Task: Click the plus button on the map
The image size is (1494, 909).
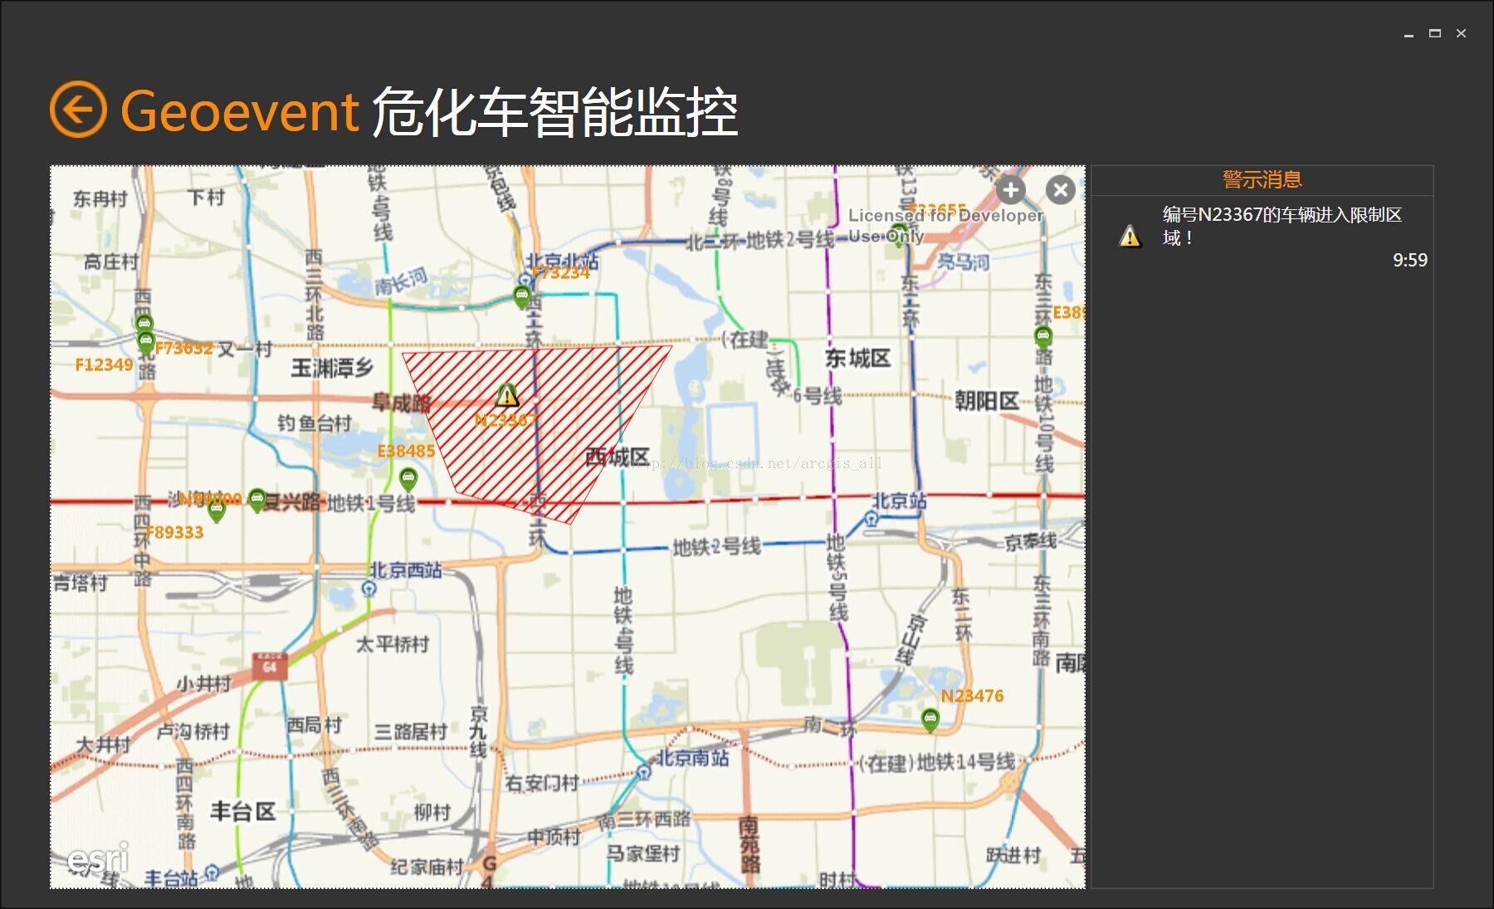Action: click(1010, 190)
